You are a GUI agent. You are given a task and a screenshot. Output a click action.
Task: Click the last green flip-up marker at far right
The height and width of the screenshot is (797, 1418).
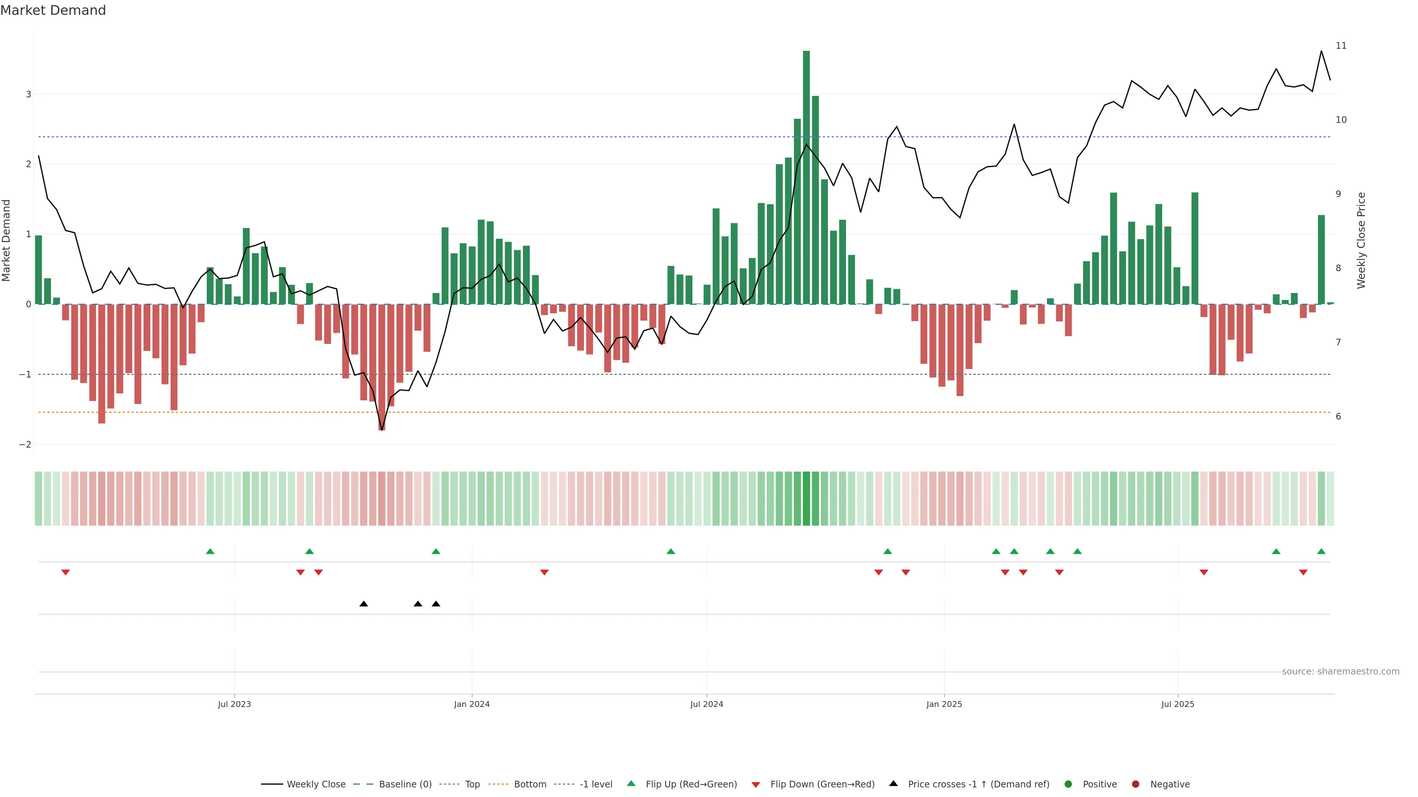pyautogui.click(x=1321, y=551)
